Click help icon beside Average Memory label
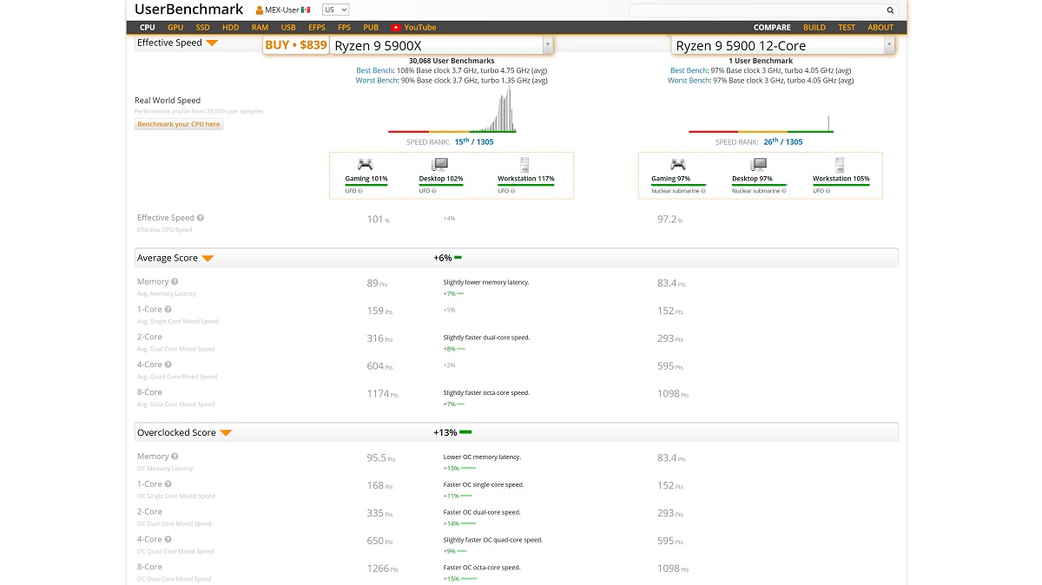Image resolution: width=1042 pixels, height=585 pixels. pyautogui.click(x=175, y=282)
